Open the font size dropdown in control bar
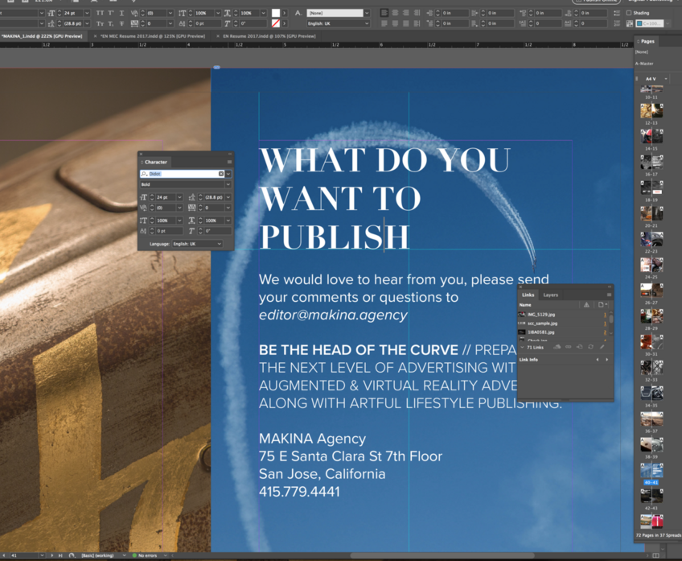This screenshot has width=682, height=561. pos(87,13)
